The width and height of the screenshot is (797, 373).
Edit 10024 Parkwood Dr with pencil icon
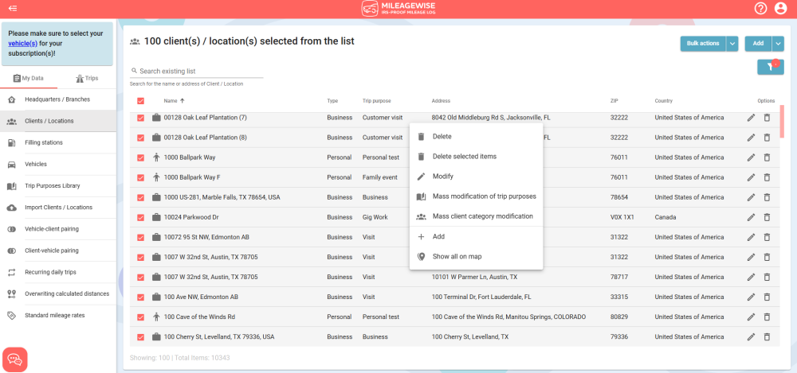pos(751,217)
